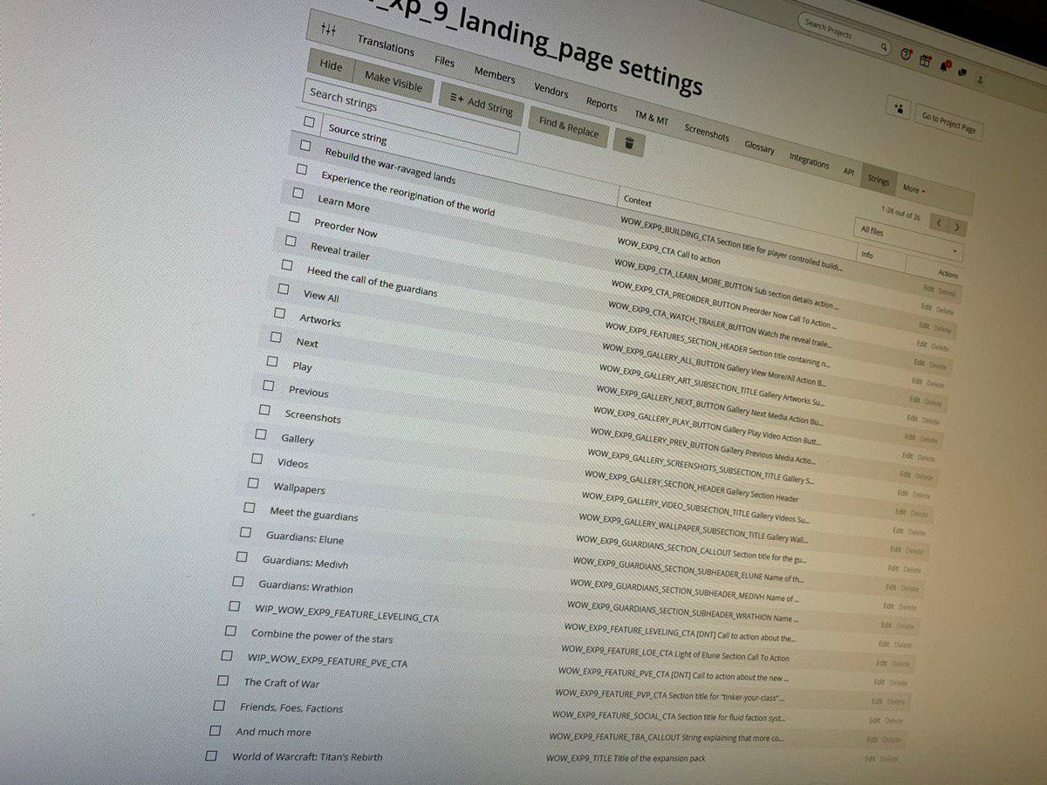Click Delete for Rebuild the war-ravaged lands row
Viewport: 1047px width, 785px height.
[947, 293]
